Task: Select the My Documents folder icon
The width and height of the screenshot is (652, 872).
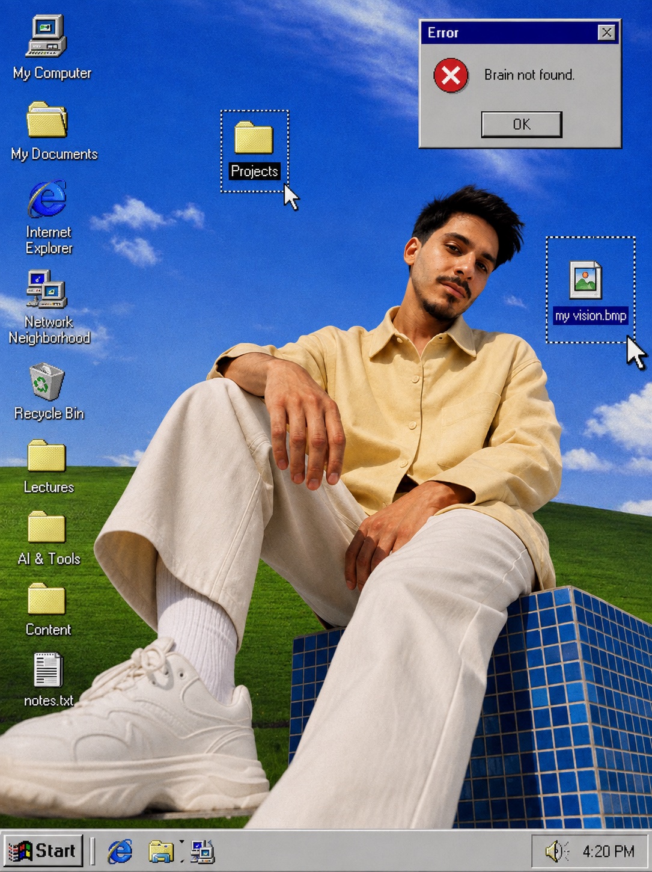Action: coord(47,119)
